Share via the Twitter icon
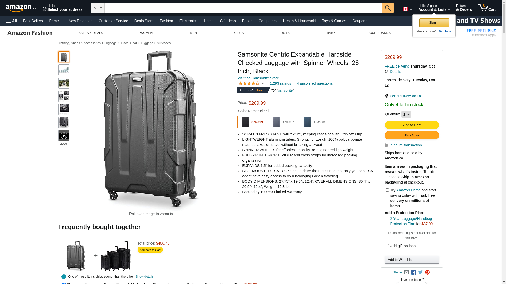The width and height of the screenshot is (506, 284). tap(420, 272)
